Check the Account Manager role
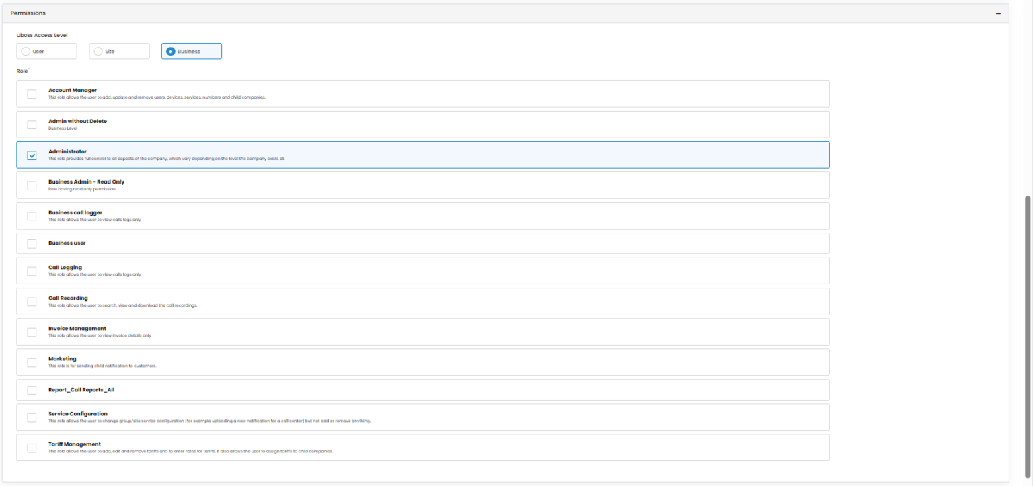This screenshot has width=1033, height=486. pos(32,94)
